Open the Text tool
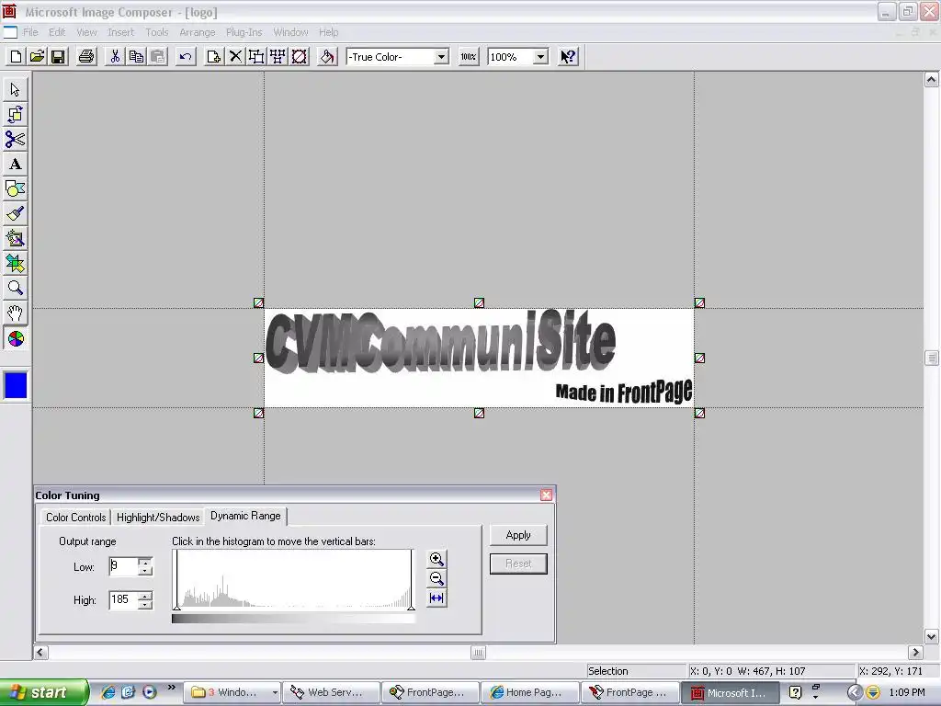941x706 pixels. (15, 164)
